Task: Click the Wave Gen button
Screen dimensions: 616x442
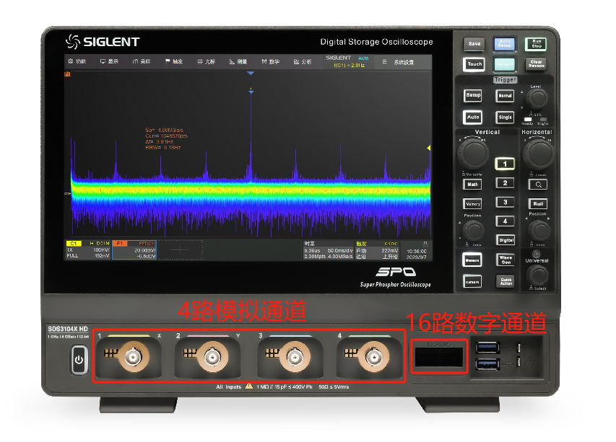Action: click(x=506, y=260)
